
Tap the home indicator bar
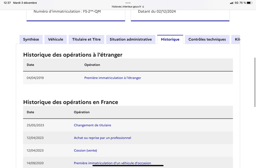point(128,165)
